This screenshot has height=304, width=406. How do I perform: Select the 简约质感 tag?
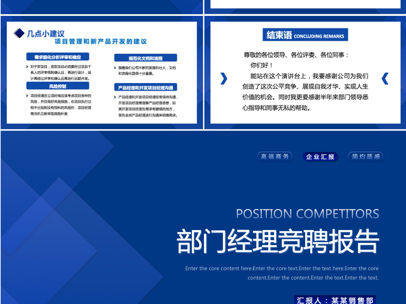366,156
